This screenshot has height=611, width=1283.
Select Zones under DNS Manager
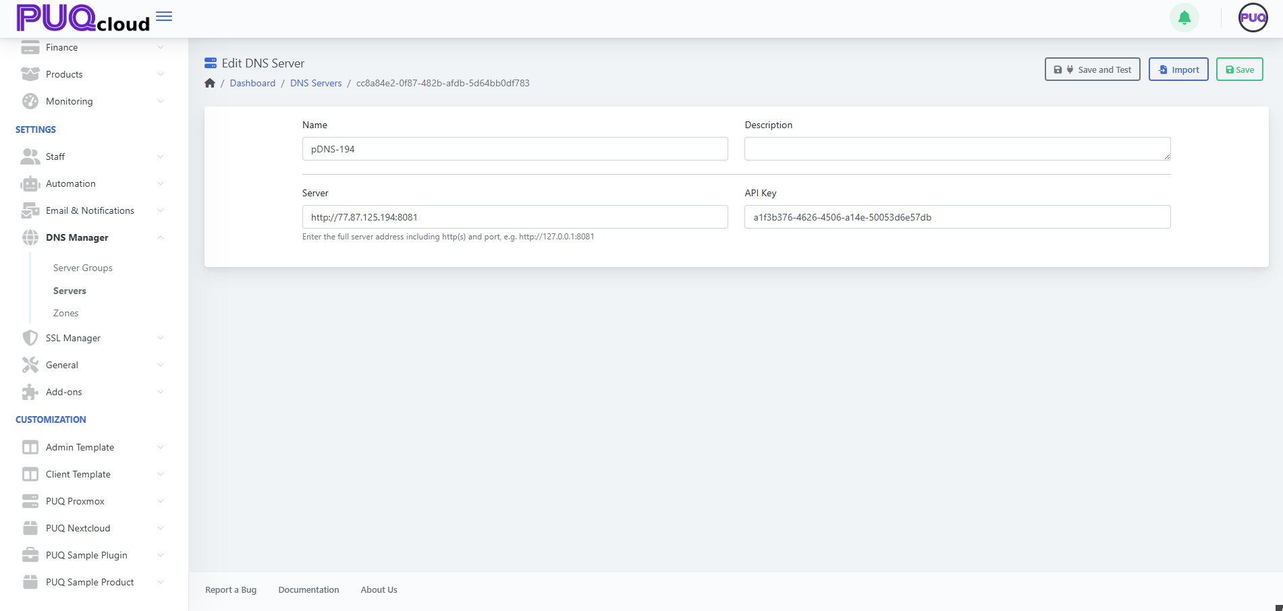[65, 313]
